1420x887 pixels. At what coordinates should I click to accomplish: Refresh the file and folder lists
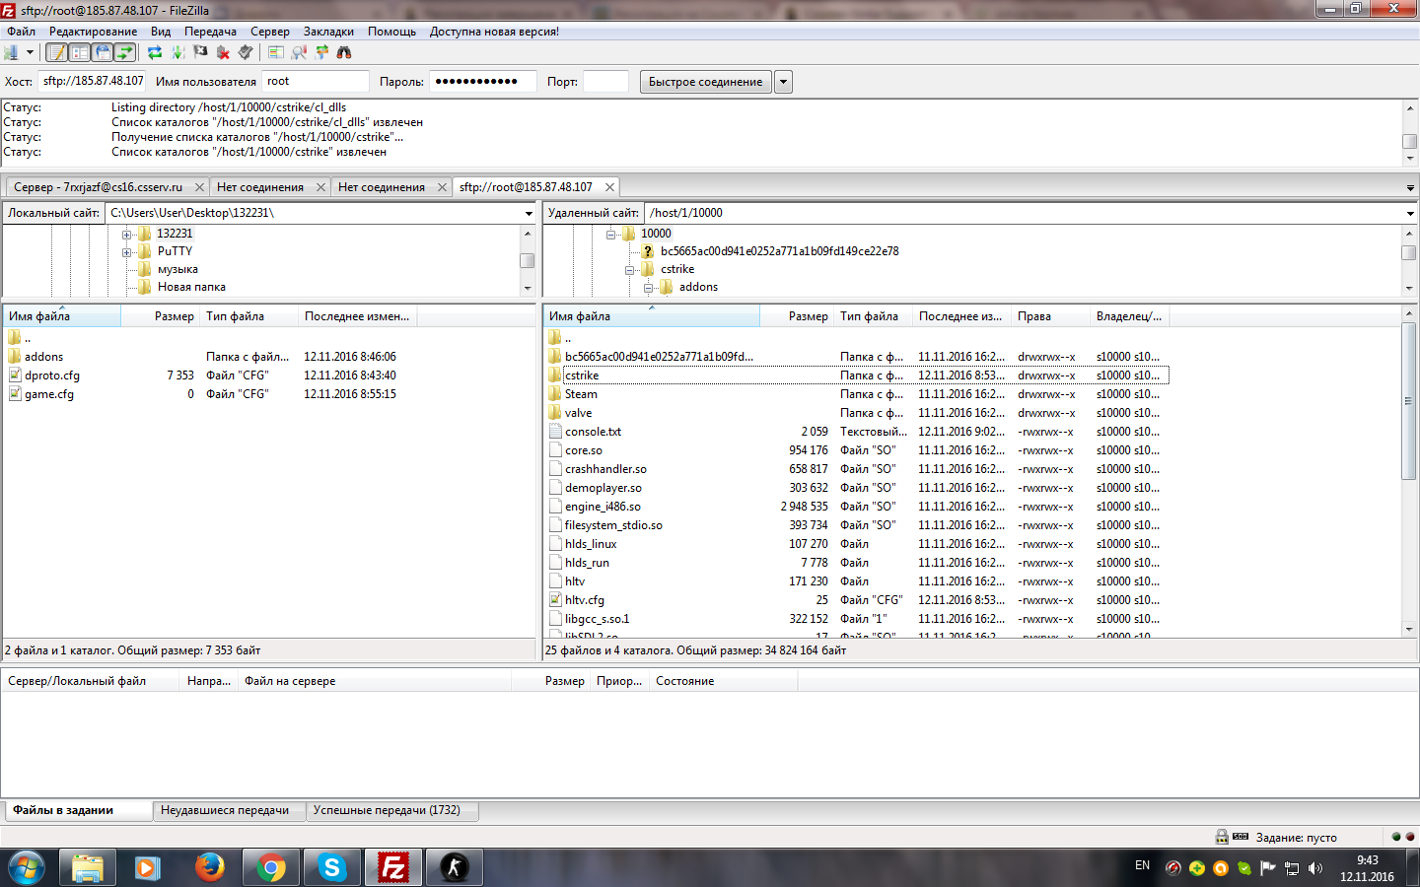click(x=155, y=52)
